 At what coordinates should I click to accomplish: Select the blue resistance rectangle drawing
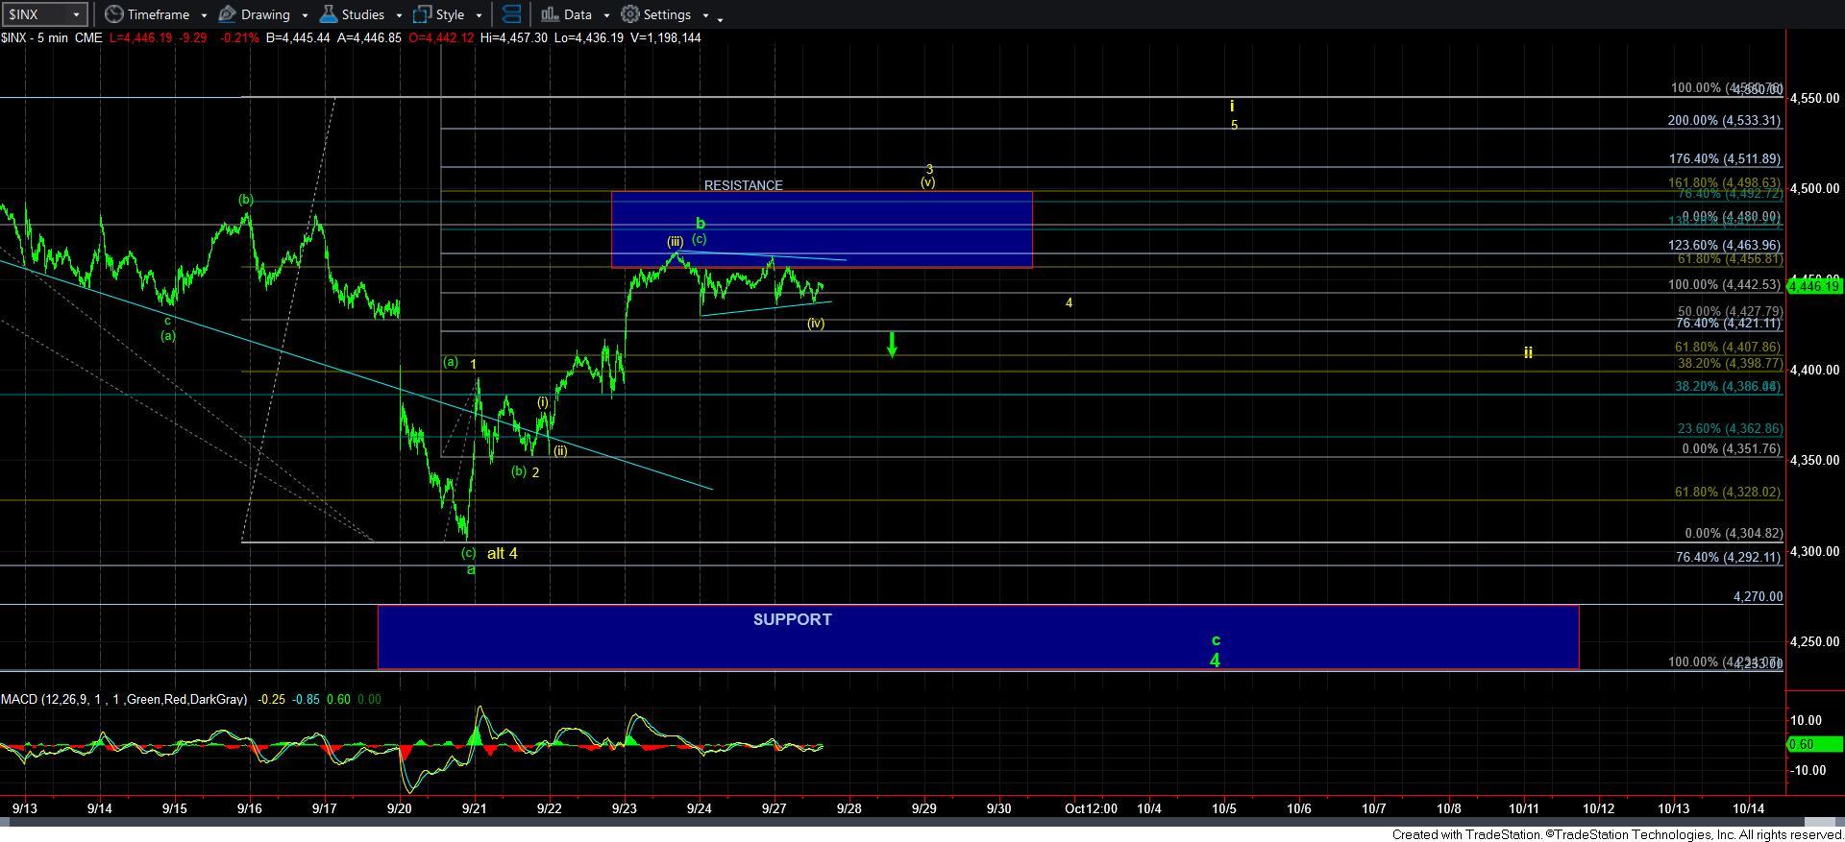click(822, 229)
